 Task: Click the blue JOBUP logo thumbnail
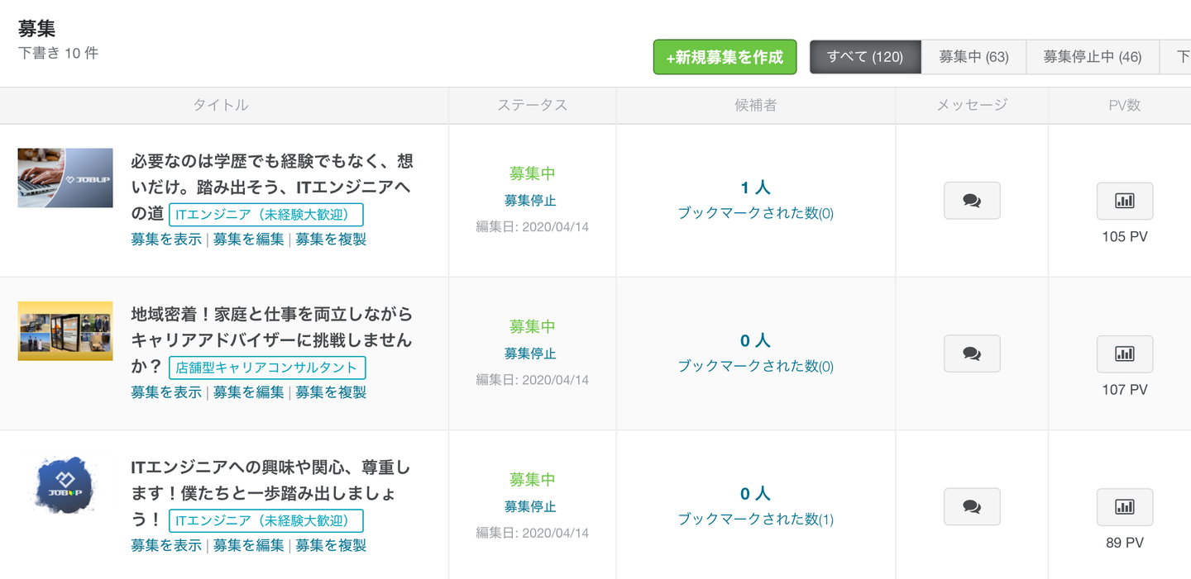tap(65, 484)
